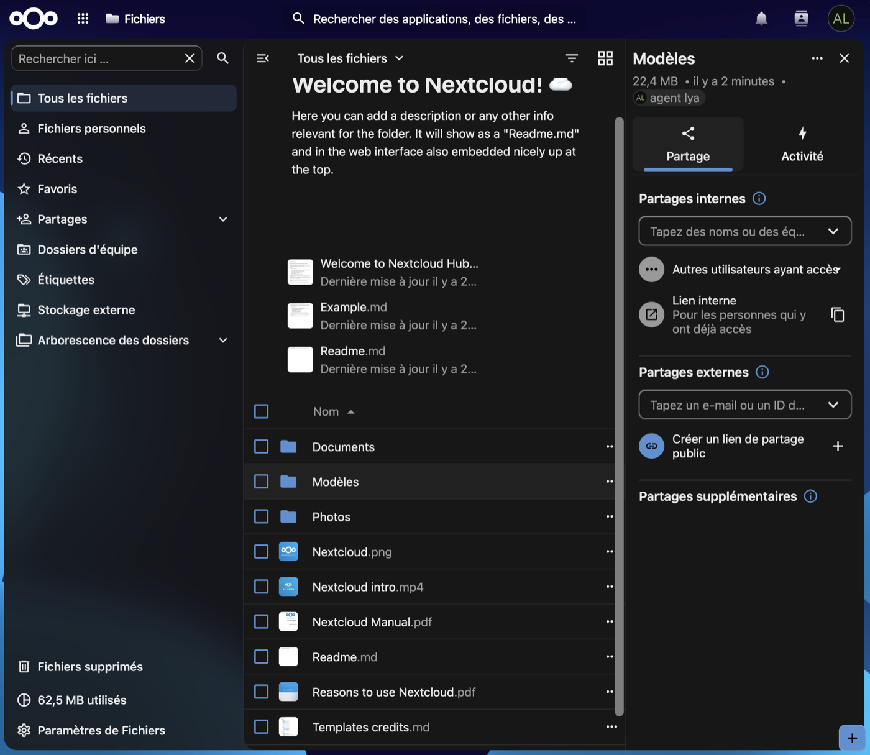Viewport: 870px width, 755px height.
Task: Expand the Arborescence des dossiers section
Action: (223, 341)
